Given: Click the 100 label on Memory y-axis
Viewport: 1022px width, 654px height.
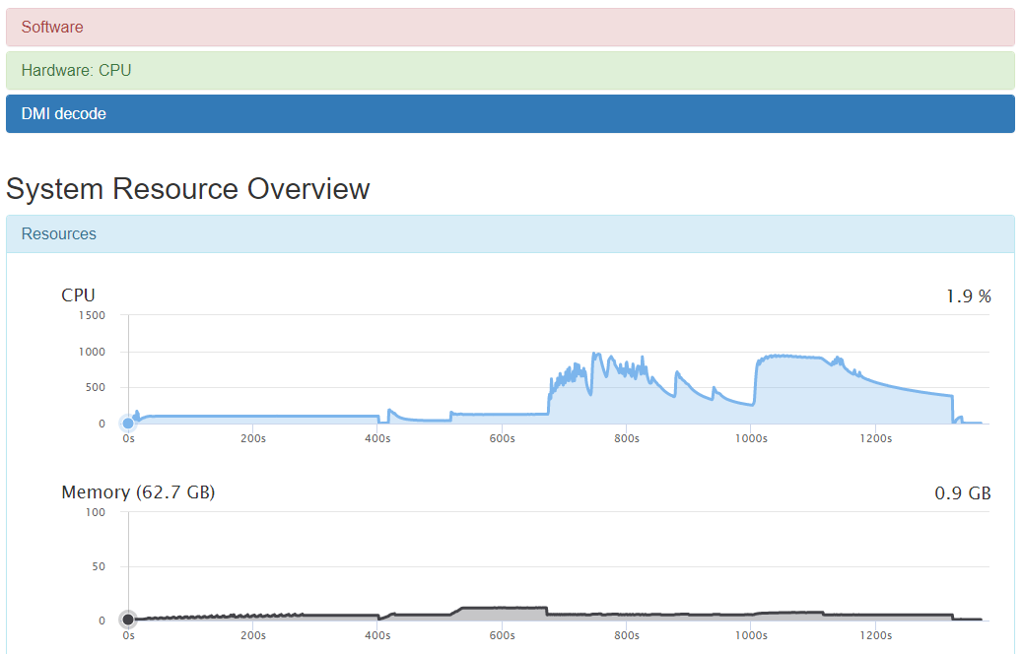Looking at the screenshot, I should (96, 512).
